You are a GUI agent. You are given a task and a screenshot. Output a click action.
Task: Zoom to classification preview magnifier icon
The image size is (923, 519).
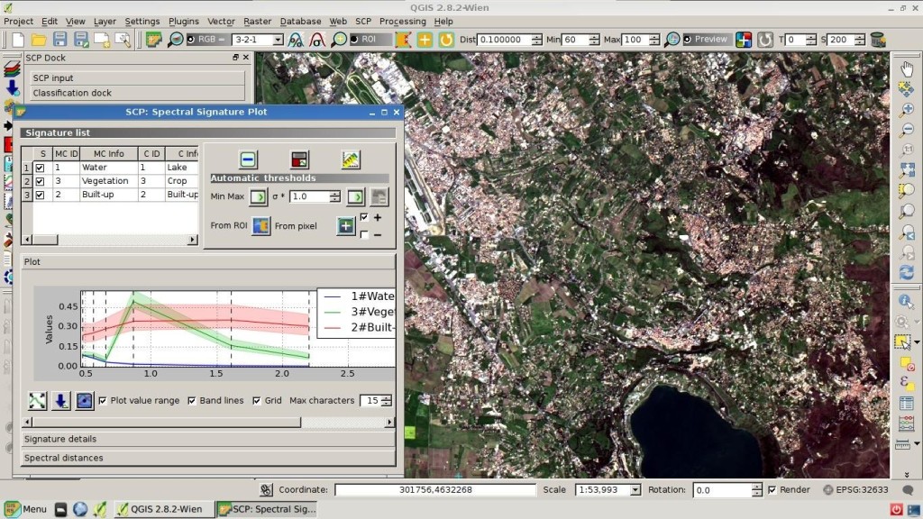[x=672, y=40]
